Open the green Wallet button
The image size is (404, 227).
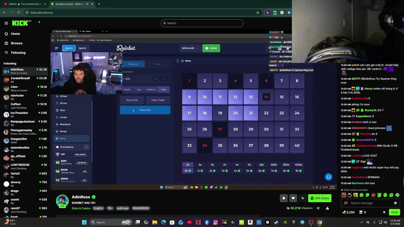[x=211, y=48]
